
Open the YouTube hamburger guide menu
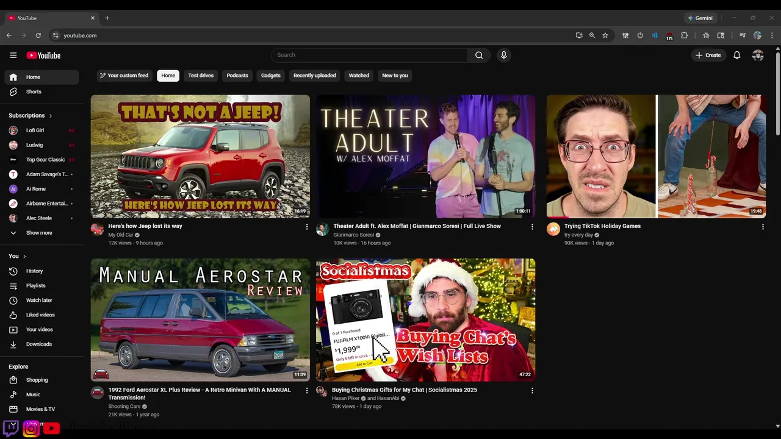(13, 55)
